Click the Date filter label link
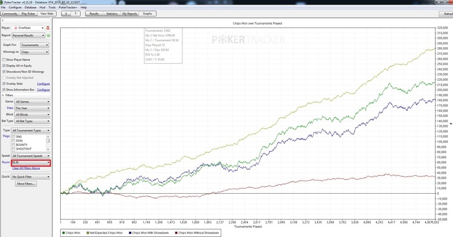The width and height of the screenshot is (453, 237). tap(10, 108)
